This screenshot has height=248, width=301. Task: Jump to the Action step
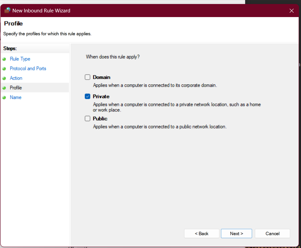pos(16,78)
